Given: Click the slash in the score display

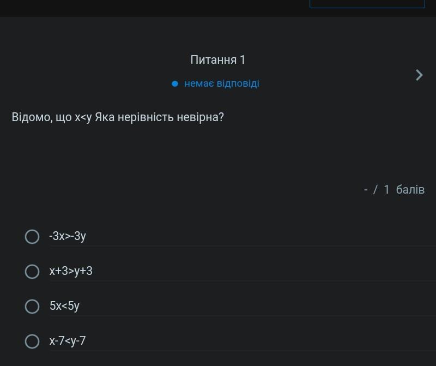Looking at the screenshot, I should [375, 190].
